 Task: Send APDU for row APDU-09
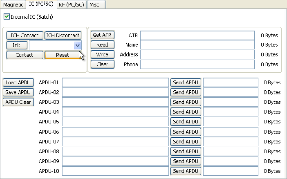pyautogui.click(x=186, y=161)
